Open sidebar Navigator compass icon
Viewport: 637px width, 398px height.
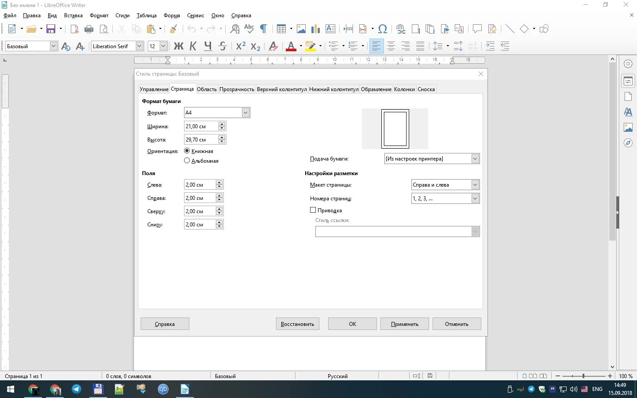pos(628,143)
